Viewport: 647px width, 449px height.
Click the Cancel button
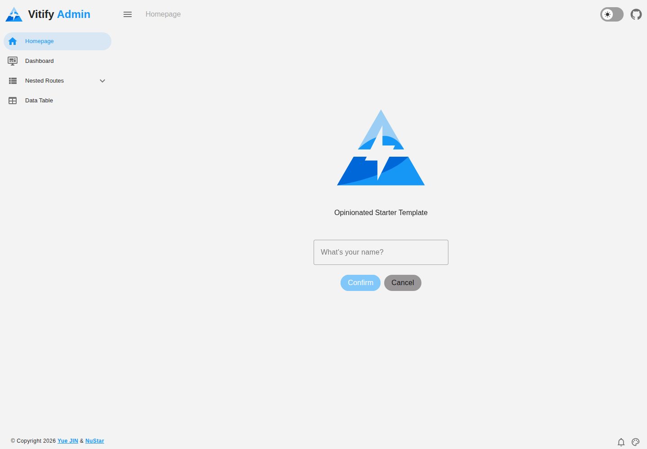(x=403, y=283)
